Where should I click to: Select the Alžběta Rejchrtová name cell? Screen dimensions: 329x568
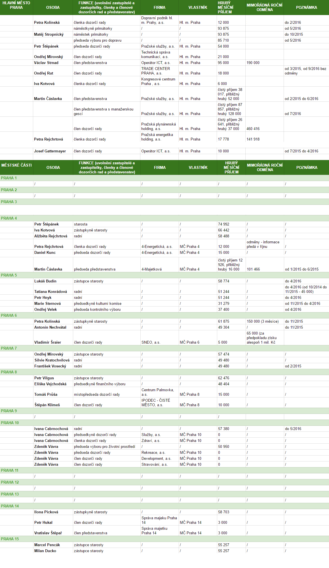(x=51, y=236)
